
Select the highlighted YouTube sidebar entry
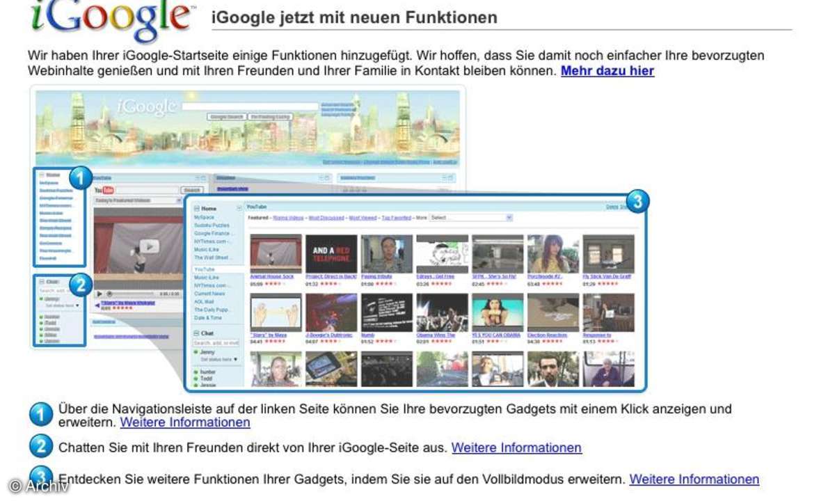pos(204,269)
